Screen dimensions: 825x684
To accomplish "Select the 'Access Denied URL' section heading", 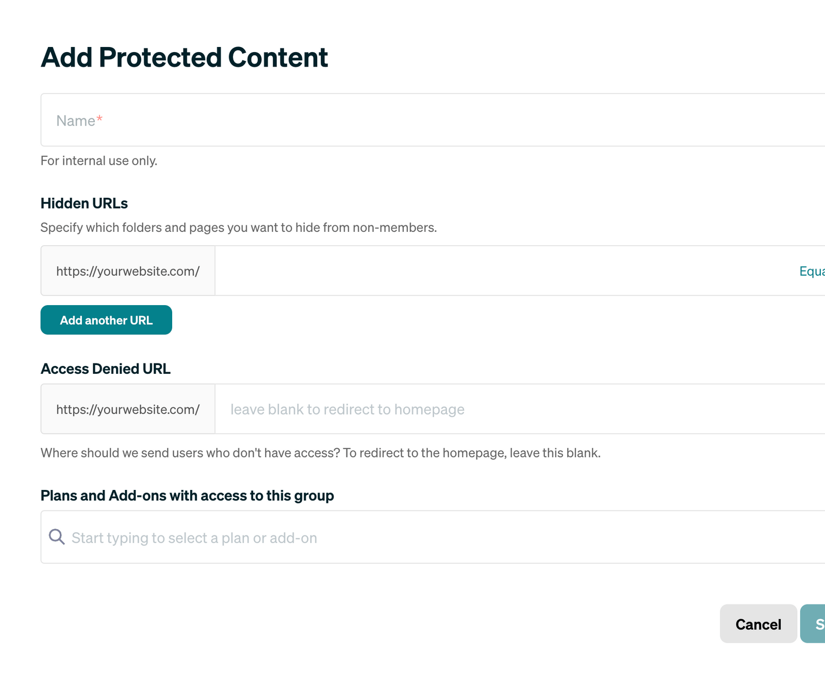I will pyautogui.click(x=105, y=368).
